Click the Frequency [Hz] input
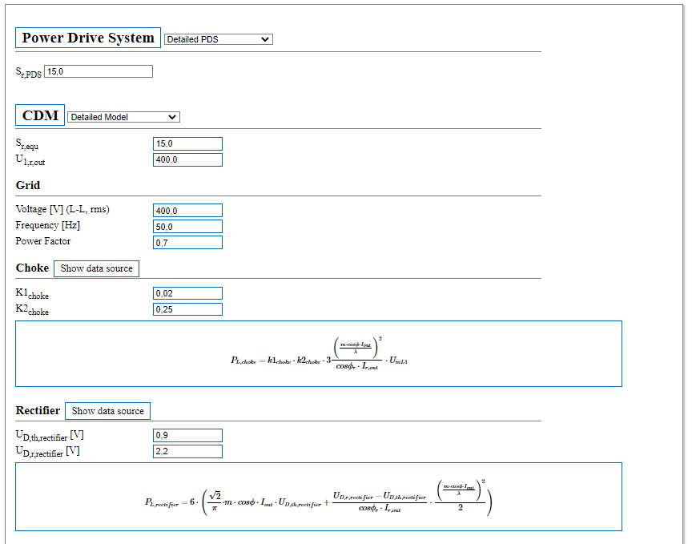 187,227
